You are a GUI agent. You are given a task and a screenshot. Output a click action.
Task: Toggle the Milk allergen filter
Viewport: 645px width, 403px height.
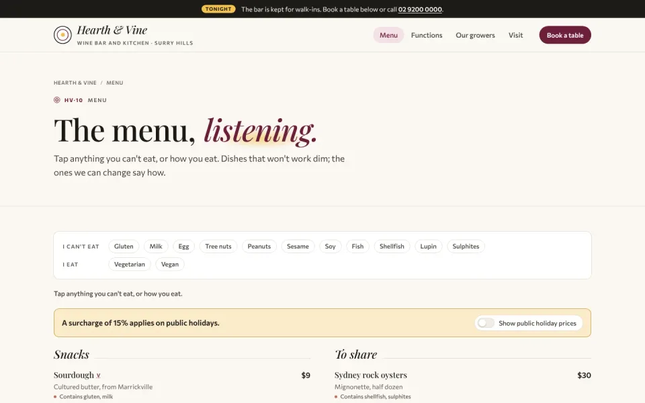tap(156, 247)
